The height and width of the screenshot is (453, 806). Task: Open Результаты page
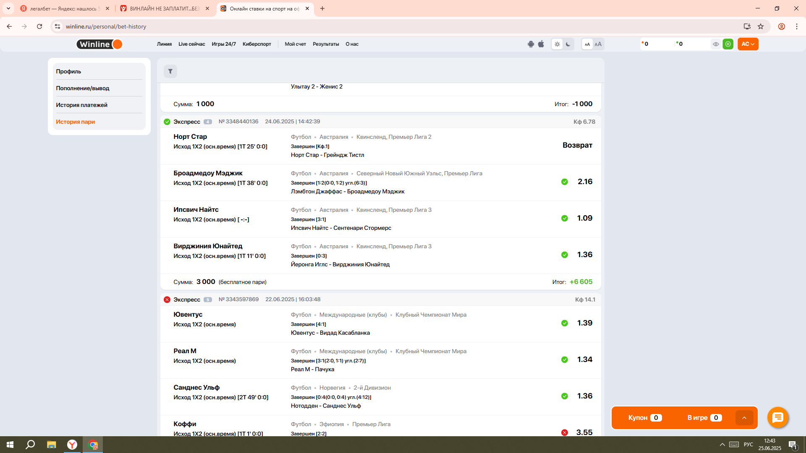point(326,44)
